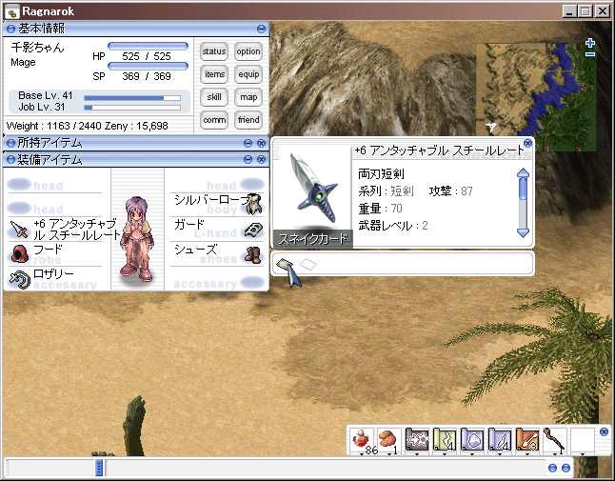Close the hotkey bar
The width and height of the screenshot is (615, 481).
tap(604, 432)
